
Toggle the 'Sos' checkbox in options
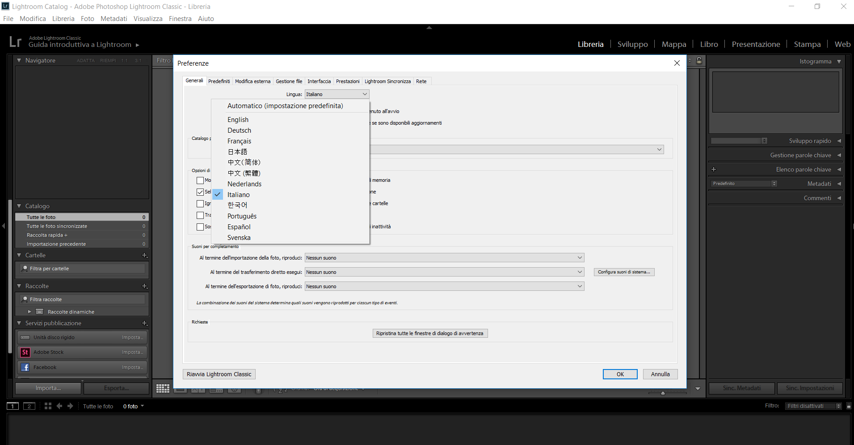(x=200, y=227)
